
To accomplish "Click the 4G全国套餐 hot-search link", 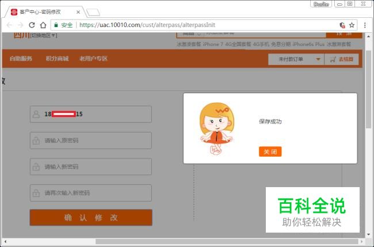I will click(x=238, y=44).
